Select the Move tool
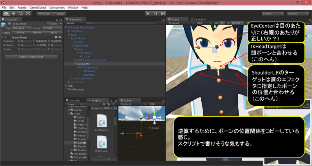The height and width of the screenshot is (166, 312). click(x=13, y=14)
